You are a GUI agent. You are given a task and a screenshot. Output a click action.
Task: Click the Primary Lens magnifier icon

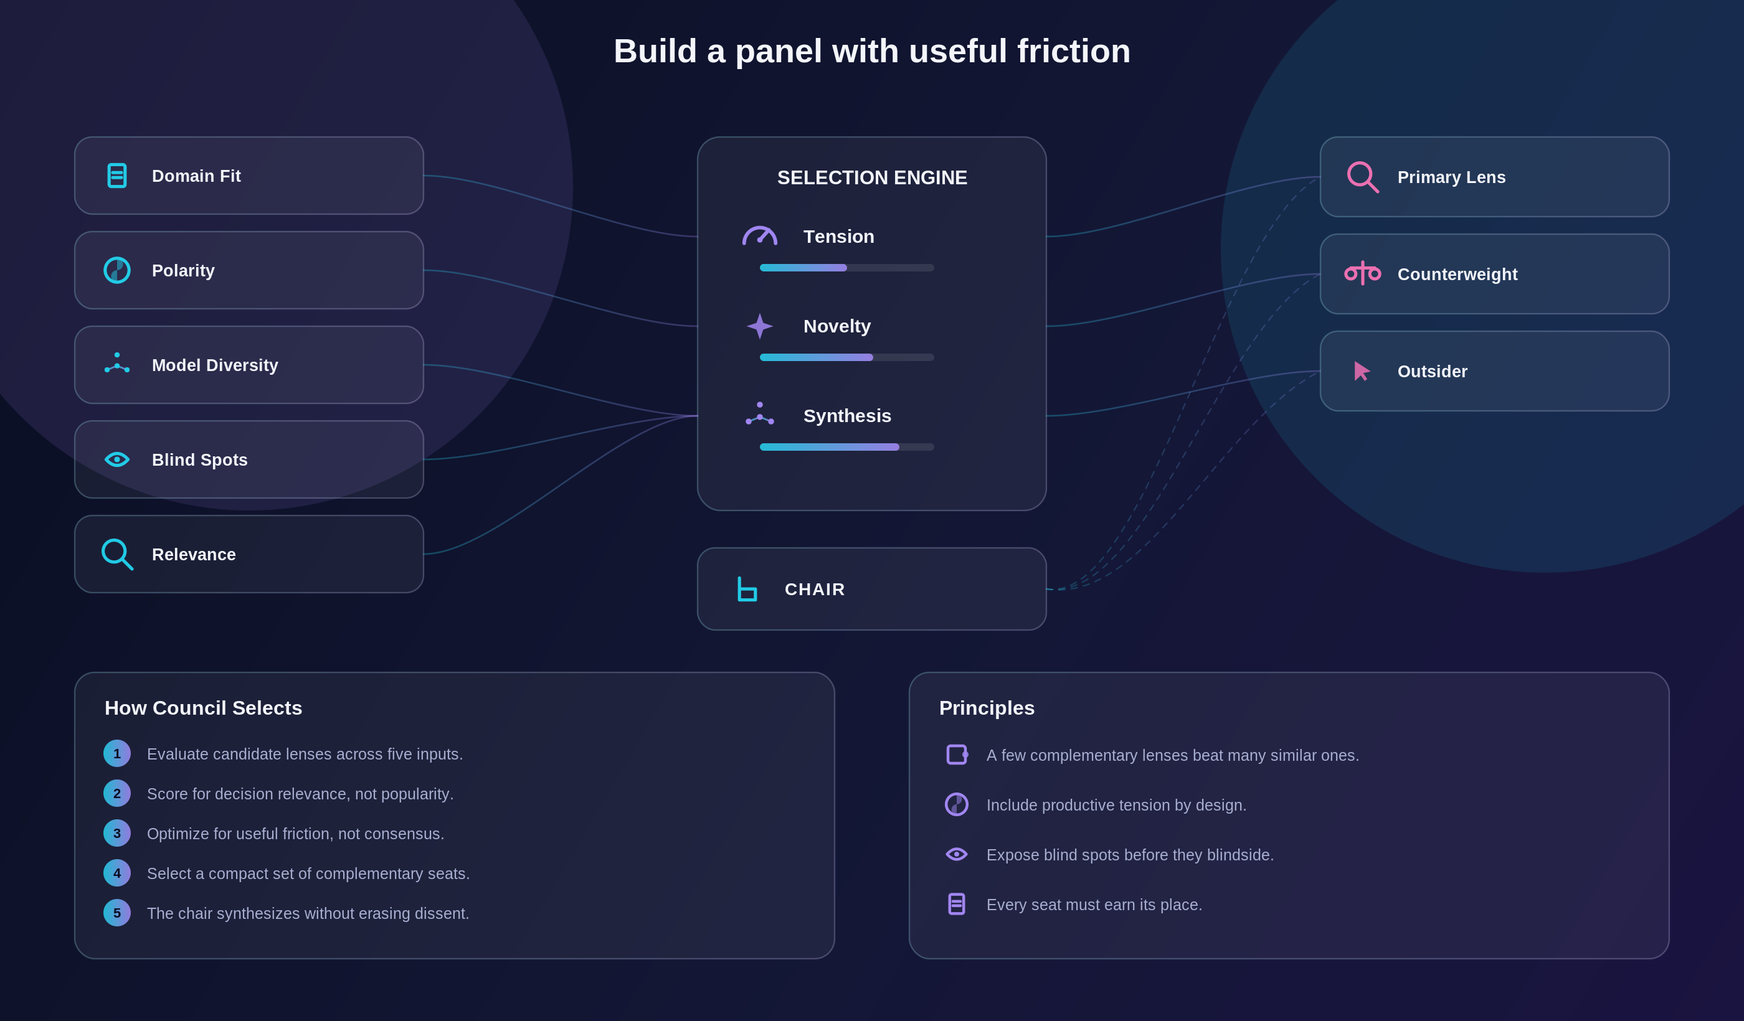[1363, 177]
